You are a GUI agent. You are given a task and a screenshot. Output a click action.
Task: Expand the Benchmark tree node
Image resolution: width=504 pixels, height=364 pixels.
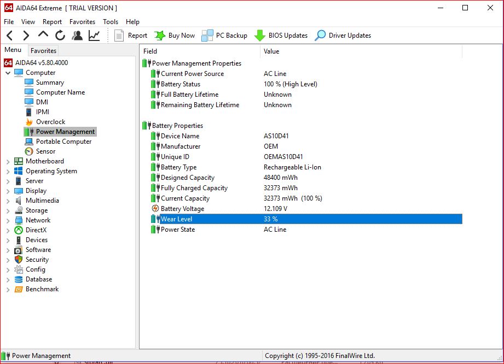pos(8,290)
